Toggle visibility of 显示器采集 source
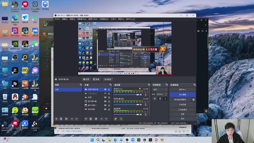This screenshot has width=254, height=143. click(x=105, y=101)
